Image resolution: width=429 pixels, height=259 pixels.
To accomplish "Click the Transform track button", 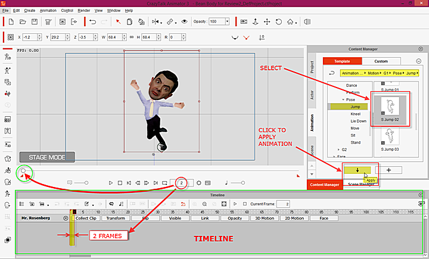I will click(x=116, y=219).
